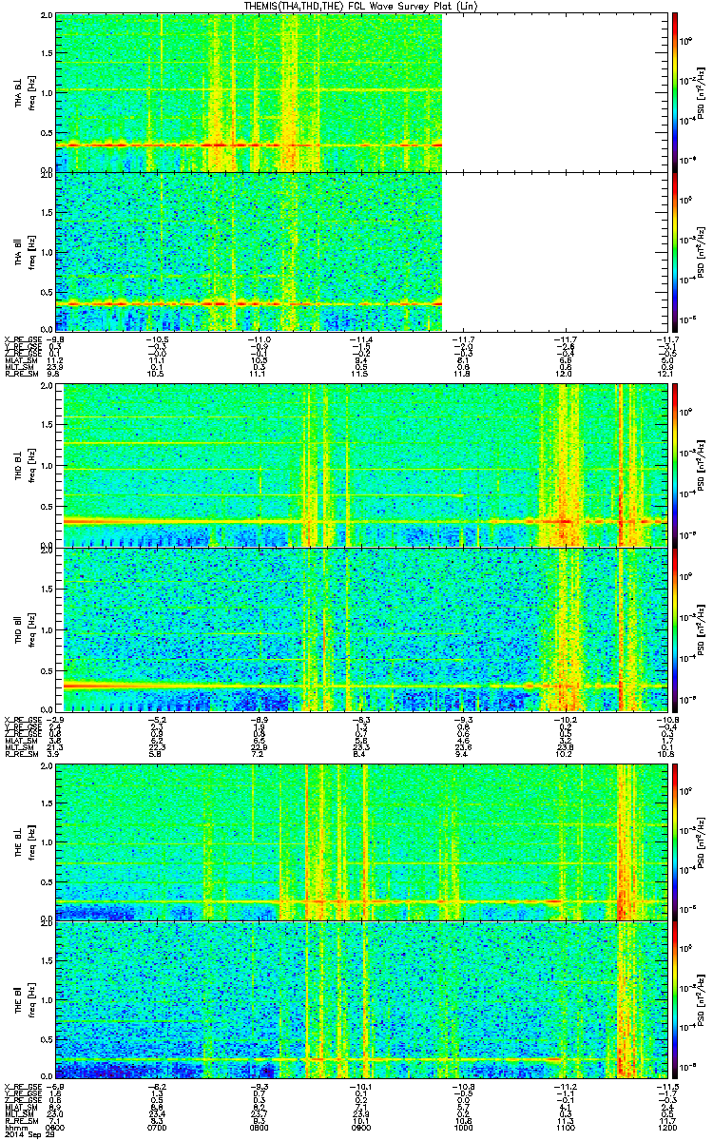Image resolution: width=713 pixels, height=1141 pixels.
Task: Click the 2.0 tick on THA B⊥ axis
Action: pyautogui.click(x=46, y=16)
